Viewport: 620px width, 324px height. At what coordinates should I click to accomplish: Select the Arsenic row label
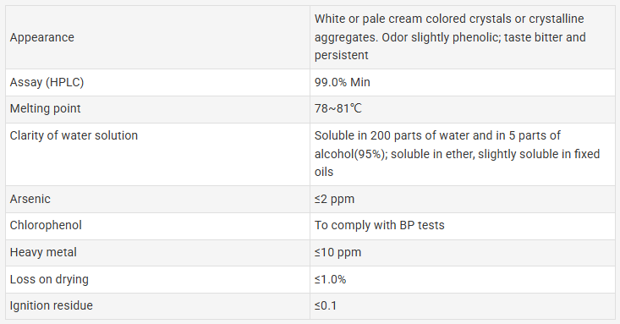[x=30, y=199]
